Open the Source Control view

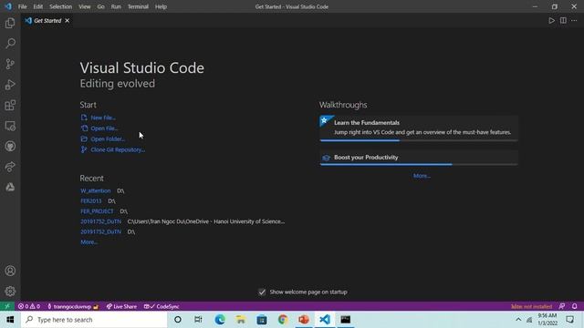tap(10, 64)
